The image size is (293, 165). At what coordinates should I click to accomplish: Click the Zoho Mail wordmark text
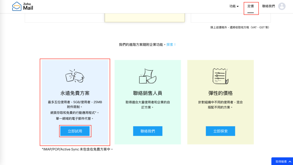pyautogui.click(x=28, y=7)
